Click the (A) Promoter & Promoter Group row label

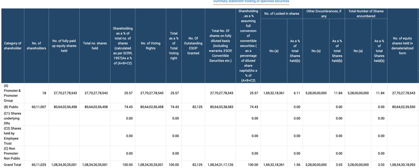tap(12, 93)
